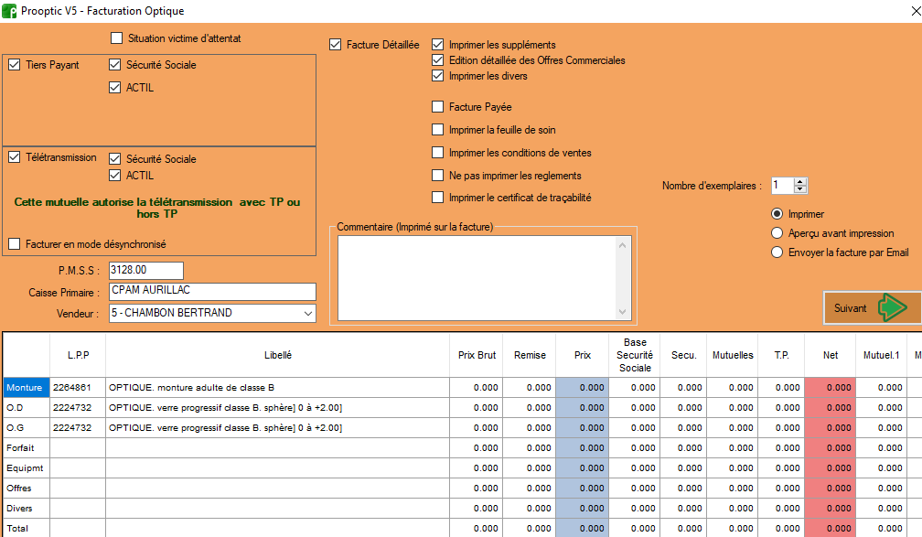Click the Remise column header
Screen dimensions: 922x537
[x=530, y=355]
